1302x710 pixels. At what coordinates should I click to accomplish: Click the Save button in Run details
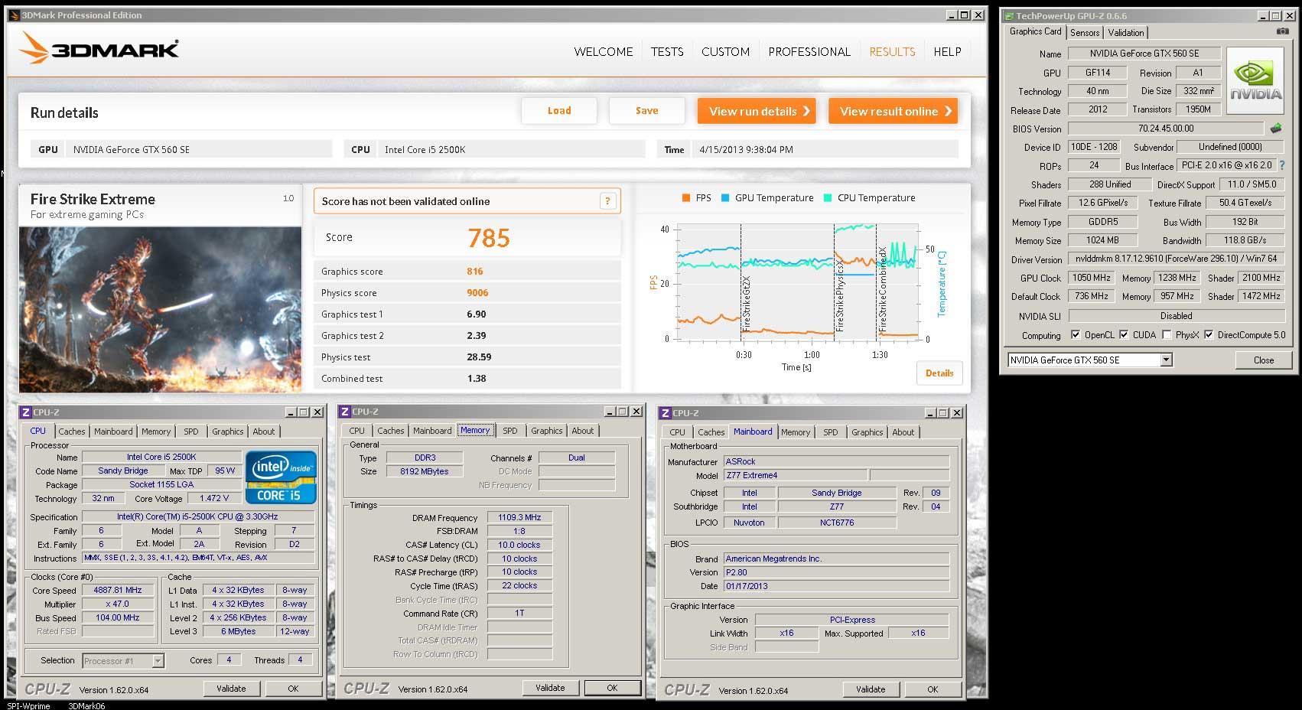click(646, 111)
